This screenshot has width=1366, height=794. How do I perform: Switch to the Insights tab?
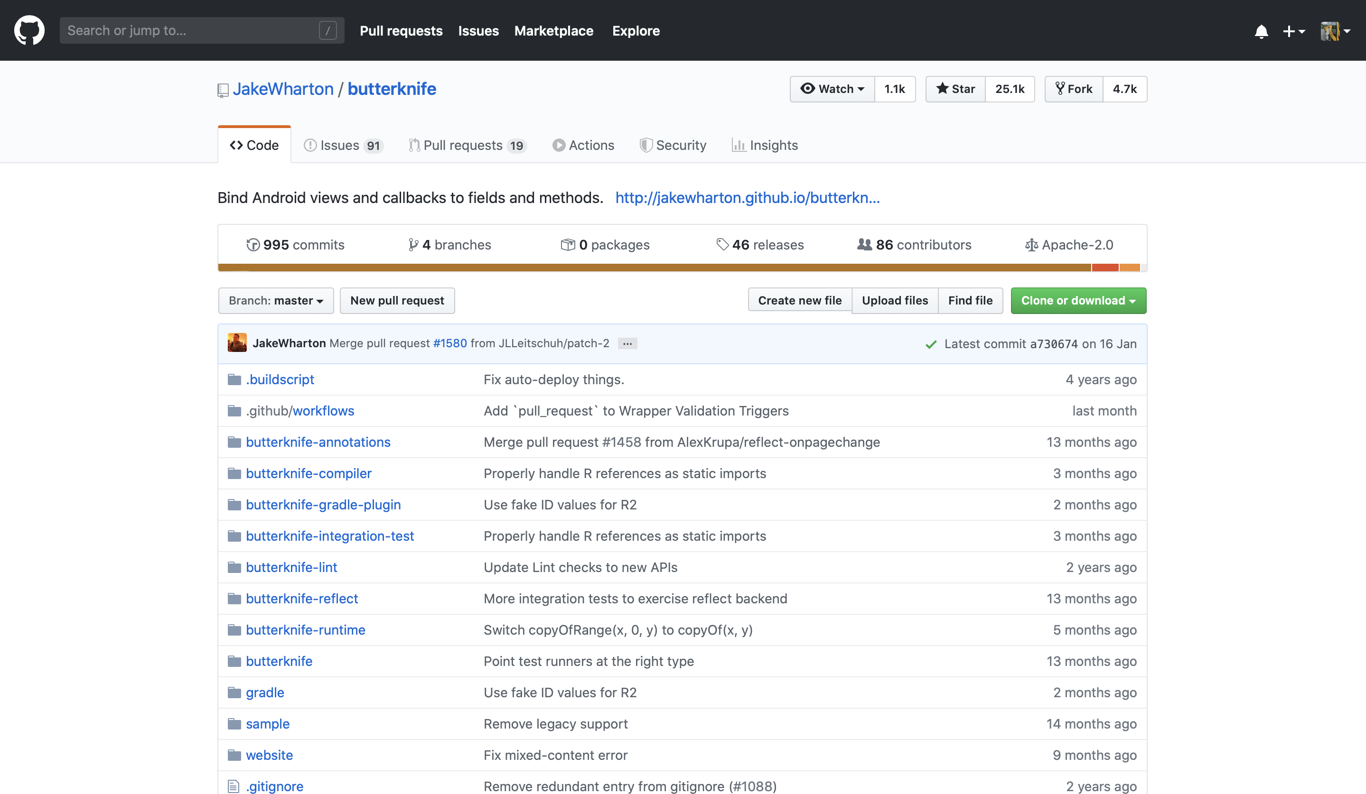pyautogui.click(x=764, y=145)
